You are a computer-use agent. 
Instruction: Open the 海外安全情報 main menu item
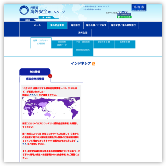tap(57, 25)
